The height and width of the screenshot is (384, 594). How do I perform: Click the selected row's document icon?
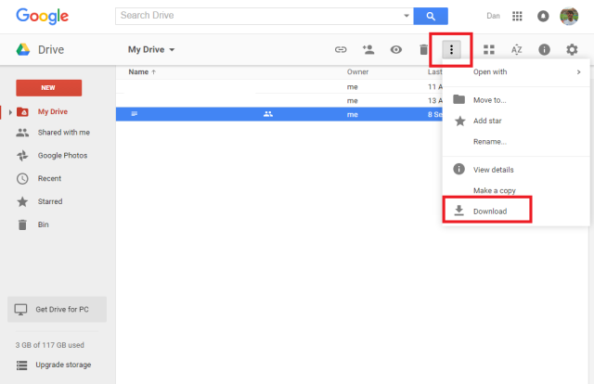[134, 114]
